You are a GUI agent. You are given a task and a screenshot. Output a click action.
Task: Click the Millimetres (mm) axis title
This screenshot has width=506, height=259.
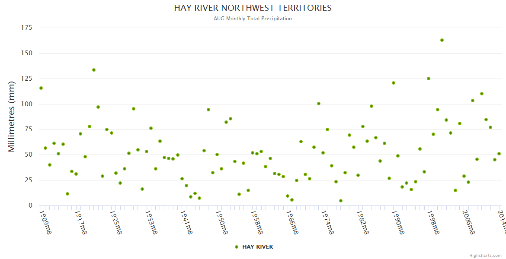12,117
